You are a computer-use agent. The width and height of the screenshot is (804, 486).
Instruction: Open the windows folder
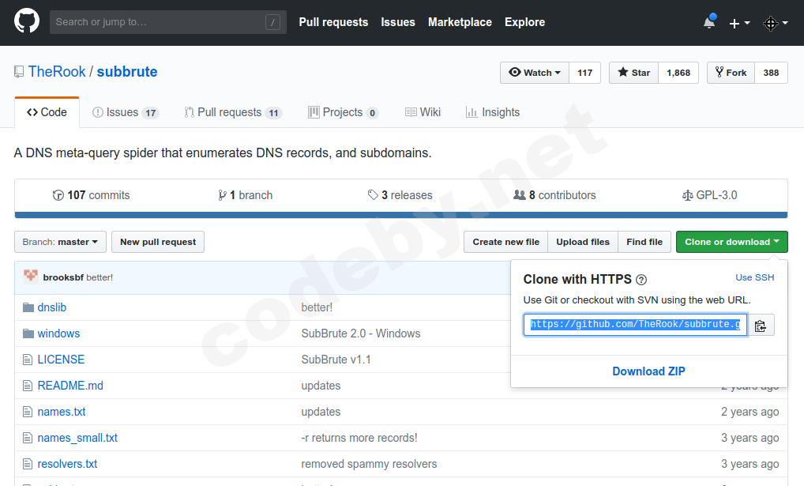[x=58, y=333]
